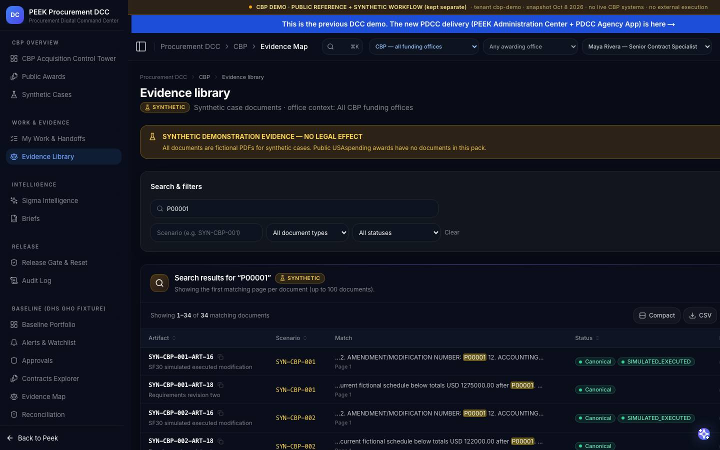The image size is (720, 450).
Task: Open scenario SYN-CBP-001 in the first result row
Action: click(295, 361)
